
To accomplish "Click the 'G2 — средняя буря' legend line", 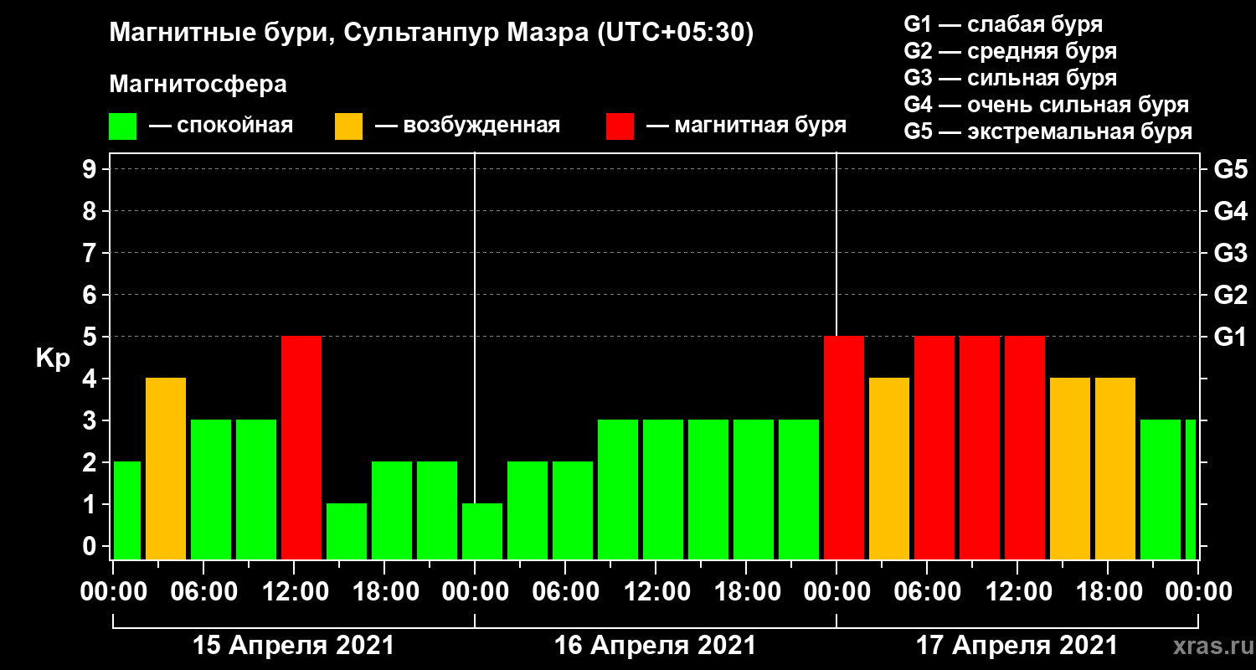I will tap(1010, 51).
